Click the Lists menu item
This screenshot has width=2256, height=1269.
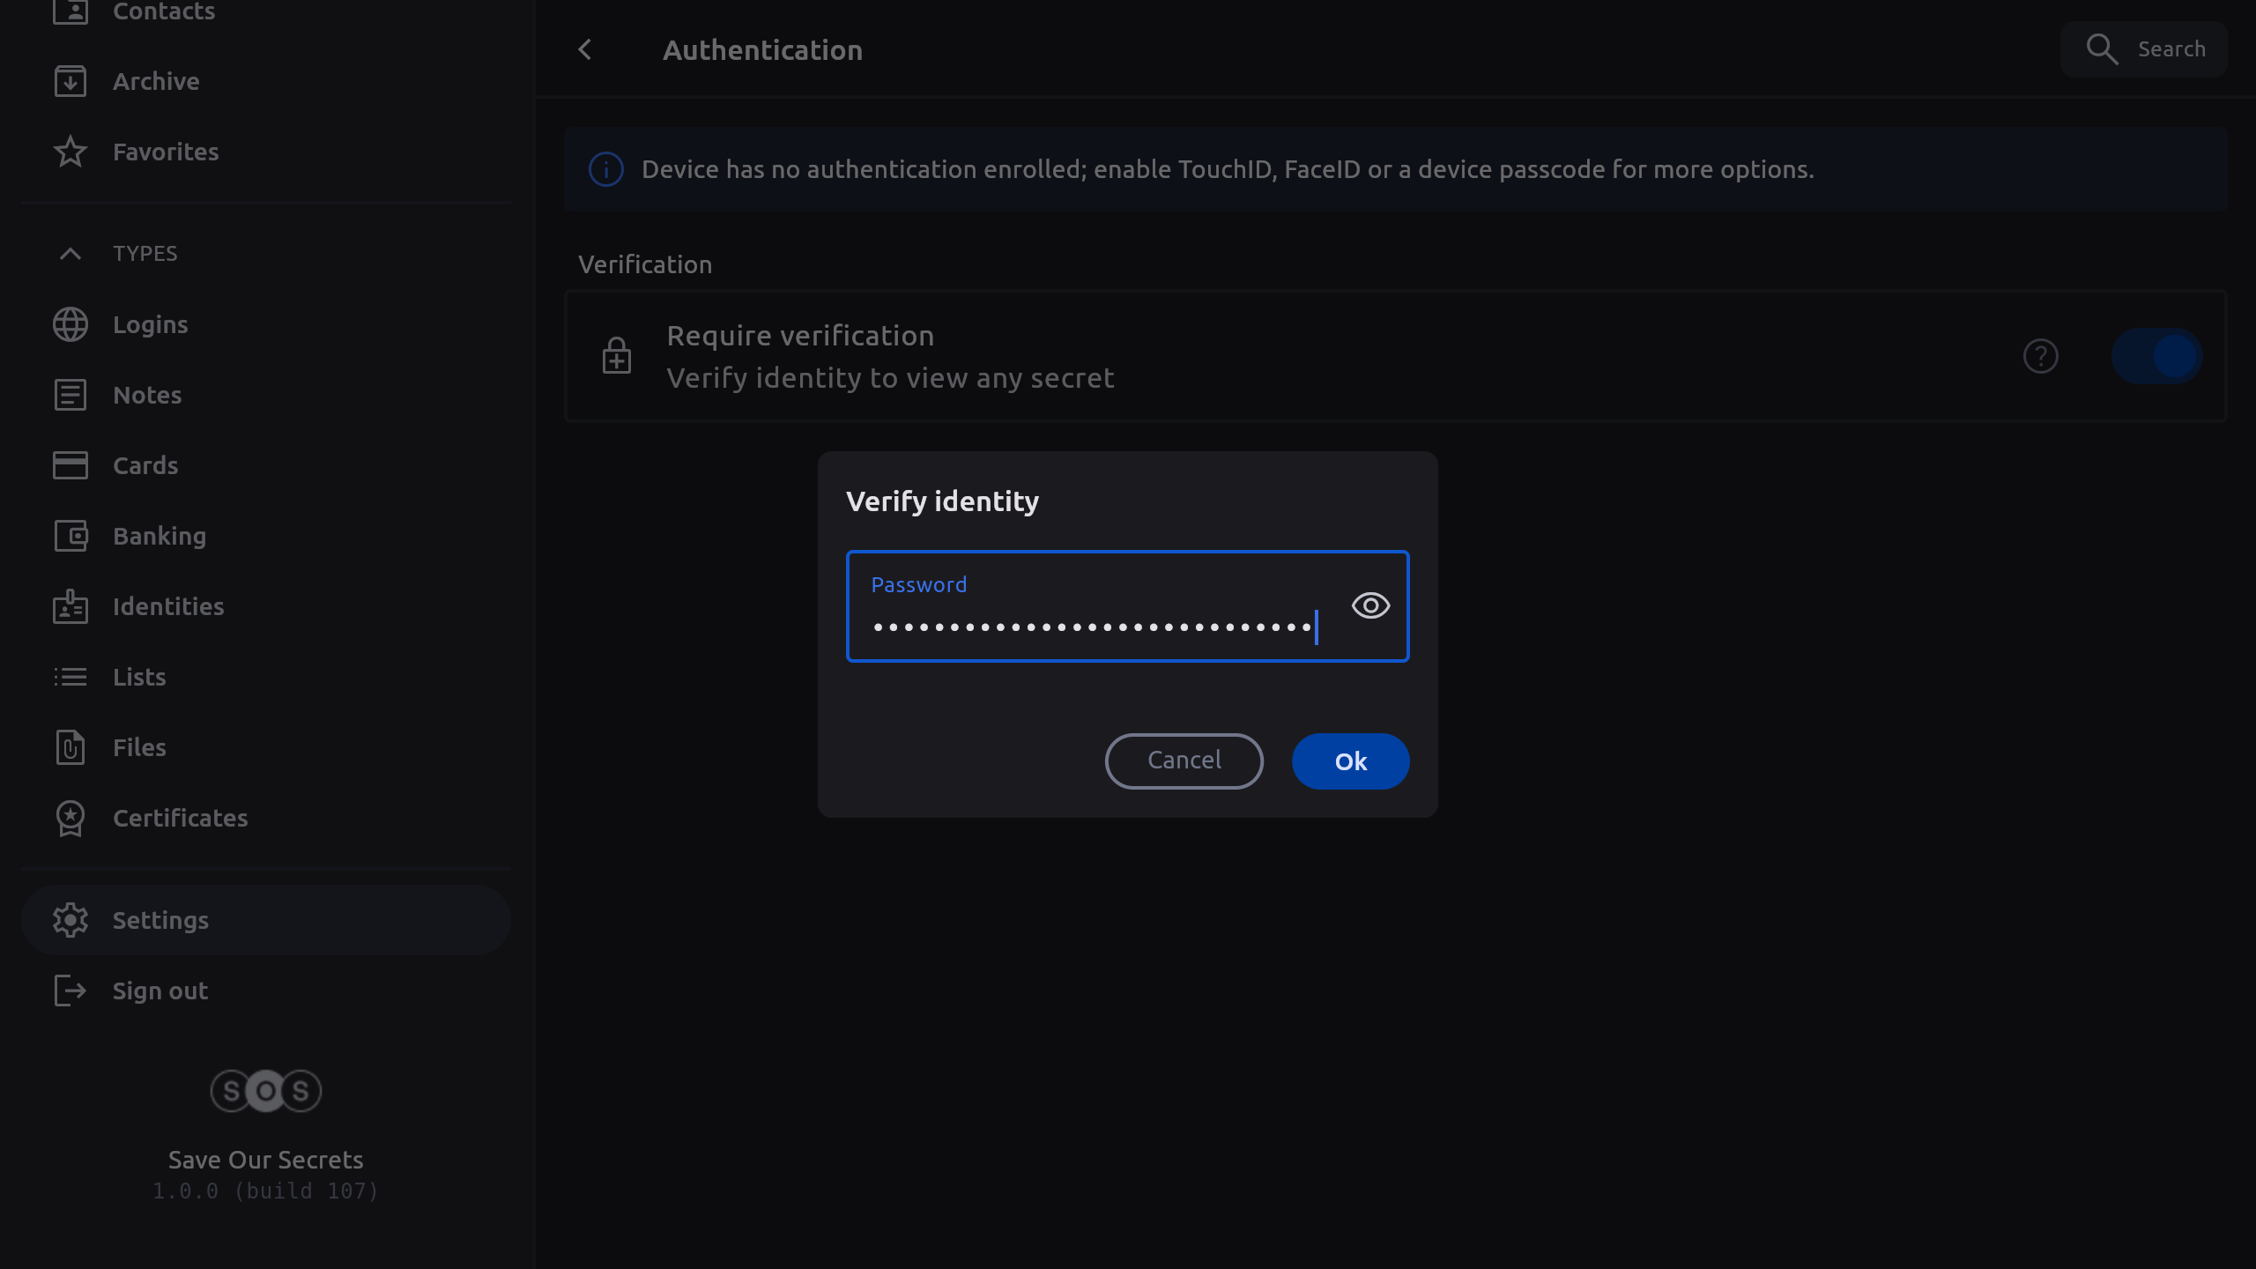coord(139,677)
